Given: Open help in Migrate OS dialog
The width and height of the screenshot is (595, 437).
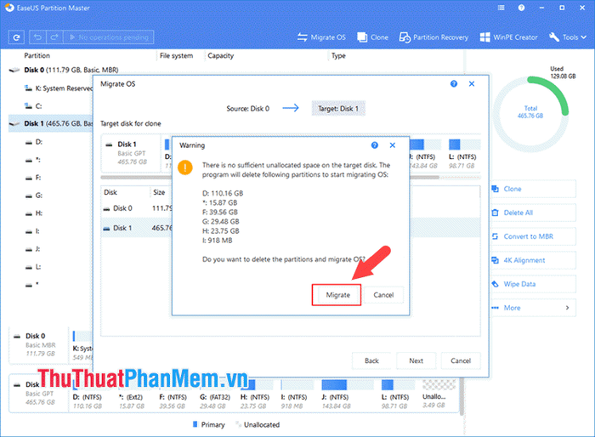Looking at the screenshot, I should coord(454,84).
